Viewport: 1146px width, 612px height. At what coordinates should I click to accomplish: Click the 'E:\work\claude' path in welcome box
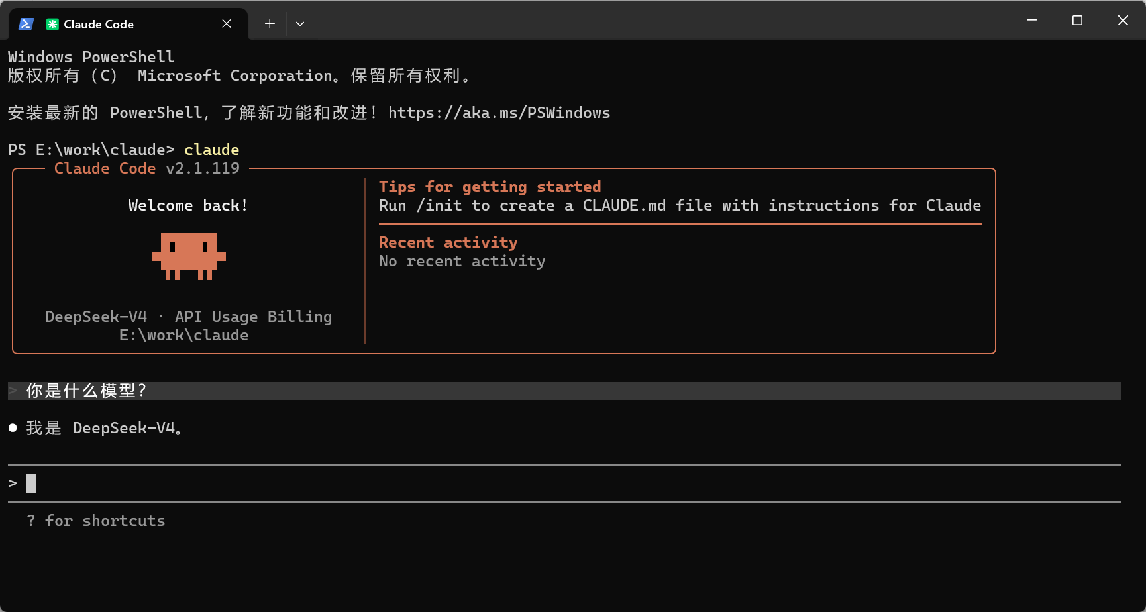(x=183, y=335)
